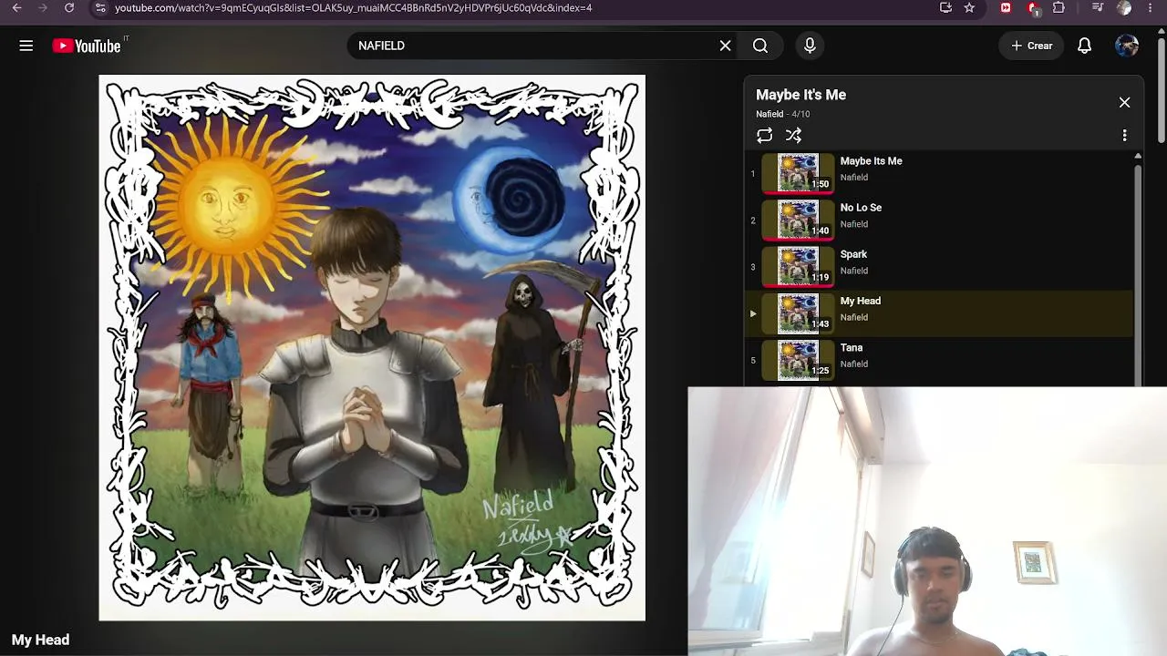Go back in the browser
Image resolution: width=1167 pixels, height=656 pixels.
(16, 8)
